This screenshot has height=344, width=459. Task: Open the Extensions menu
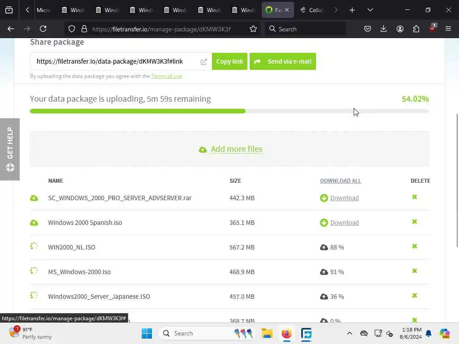coord(416,29)
